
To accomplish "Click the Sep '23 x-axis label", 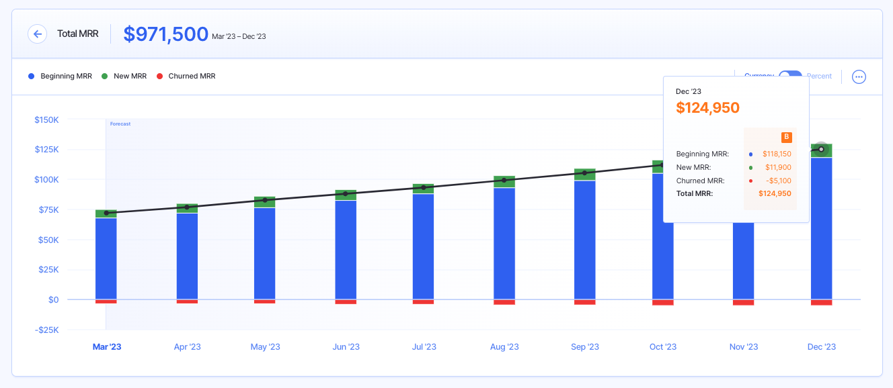I will [x=585, y=347].
